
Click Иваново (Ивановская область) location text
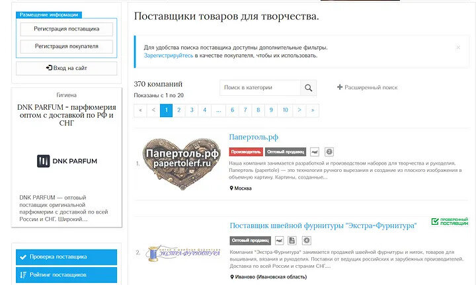coord(271,277)
